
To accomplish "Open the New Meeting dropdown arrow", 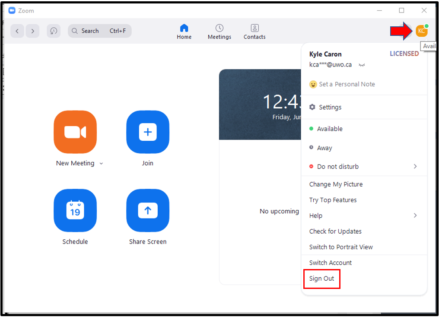I will tap(101, 163).
